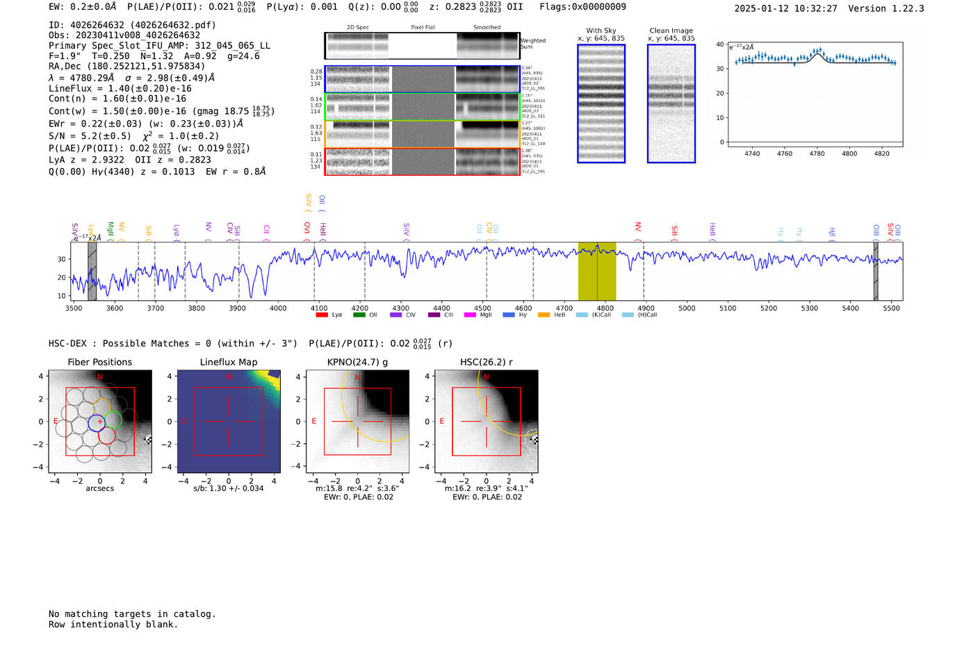The image size is (973, 662).
Task: Click the Flags:0x00000009 header text
Action: point(582,7)
